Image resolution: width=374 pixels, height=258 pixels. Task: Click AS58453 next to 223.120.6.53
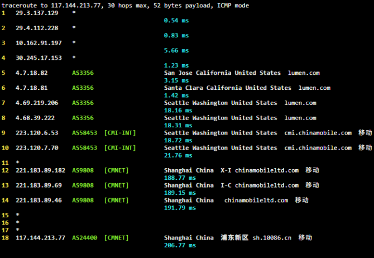point(84,133)
